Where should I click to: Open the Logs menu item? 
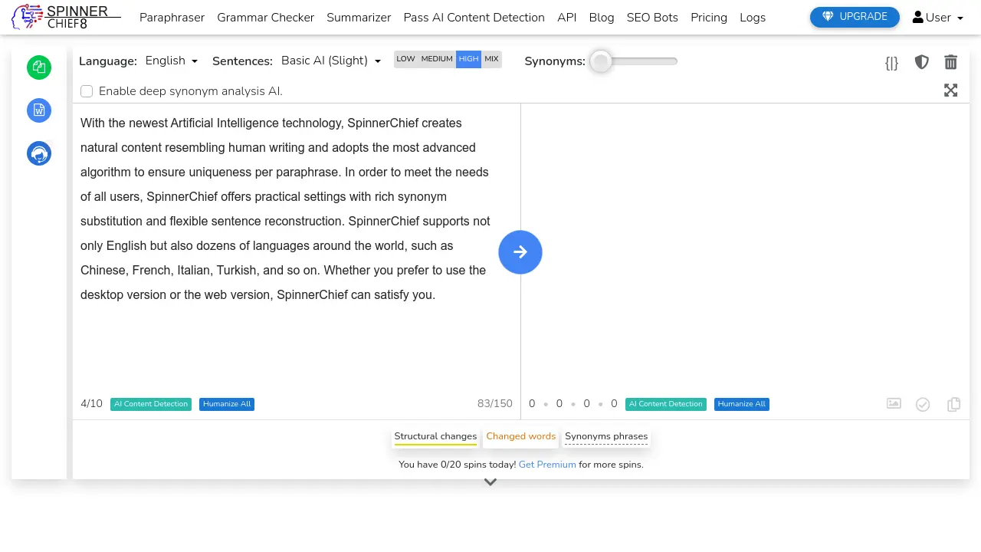click(x=753, y=17)
